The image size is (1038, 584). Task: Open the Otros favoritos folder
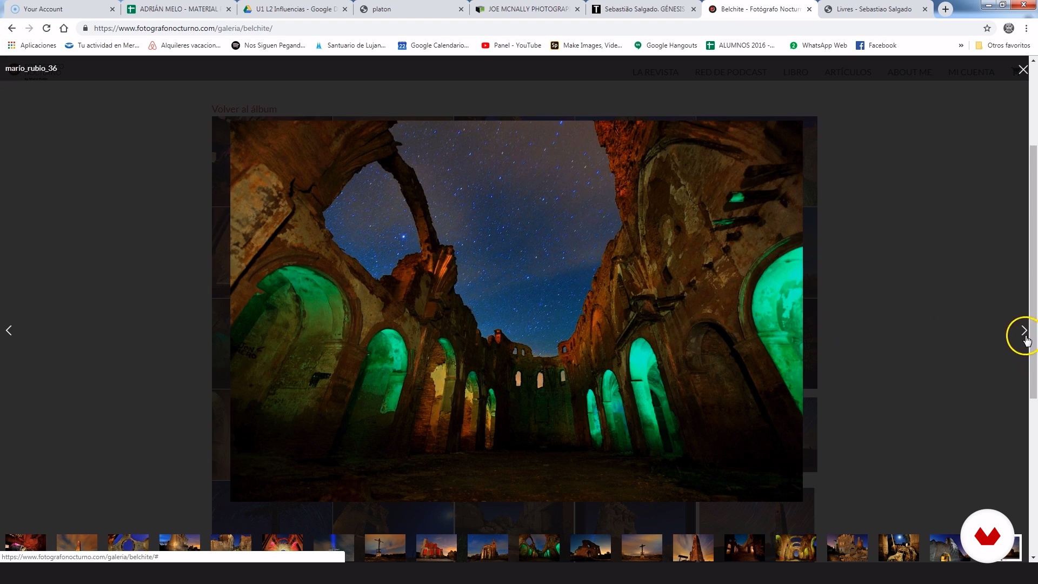click(1002, 45)
